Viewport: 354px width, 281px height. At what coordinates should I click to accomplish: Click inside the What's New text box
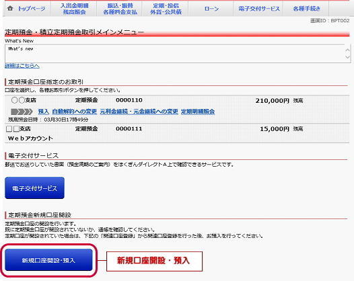pyautogui.click(x=174, y=54)
